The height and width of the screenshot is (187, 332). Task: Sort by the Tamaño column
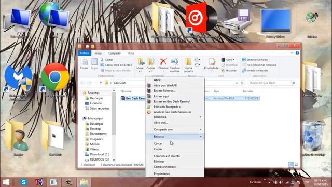248,91
